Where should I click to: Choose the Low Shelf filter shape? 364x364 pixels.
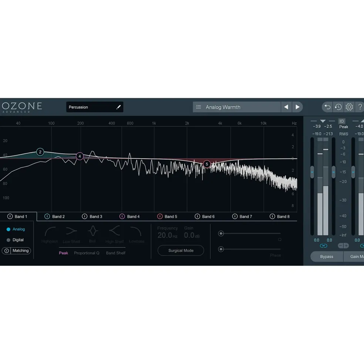(x=71, y=234)
